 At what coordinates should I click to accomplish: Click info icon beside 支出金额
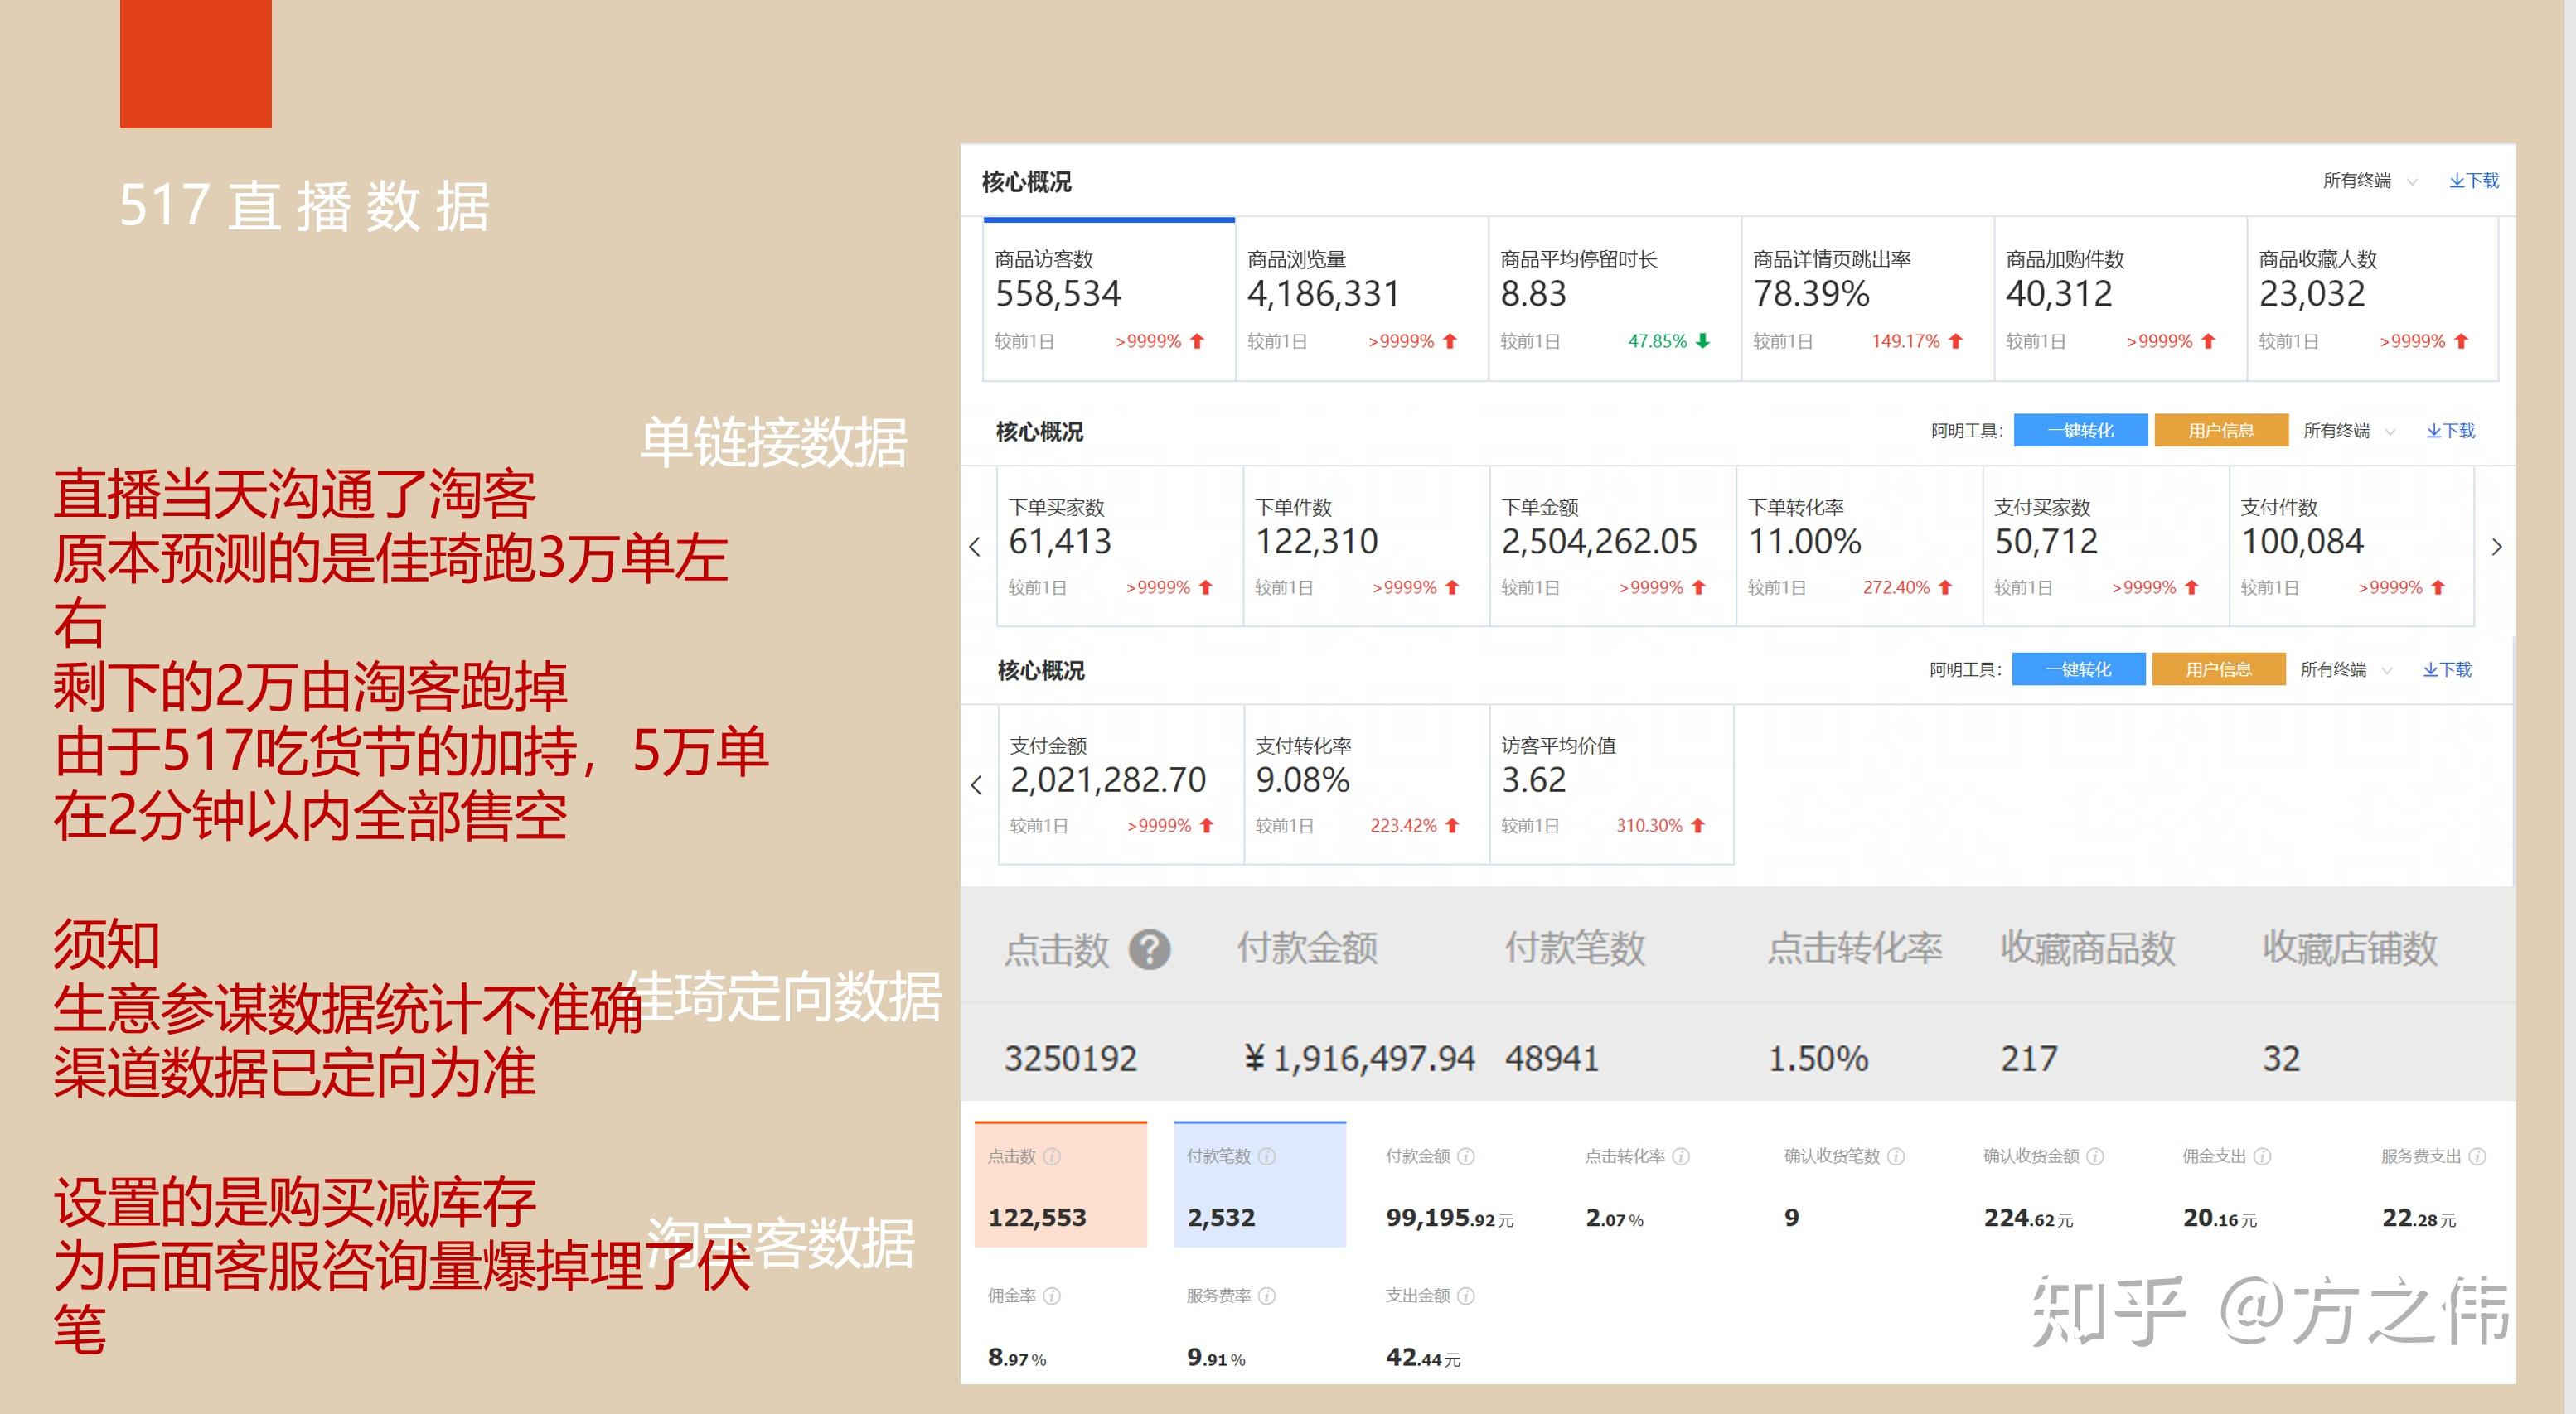(1466, 1296)
